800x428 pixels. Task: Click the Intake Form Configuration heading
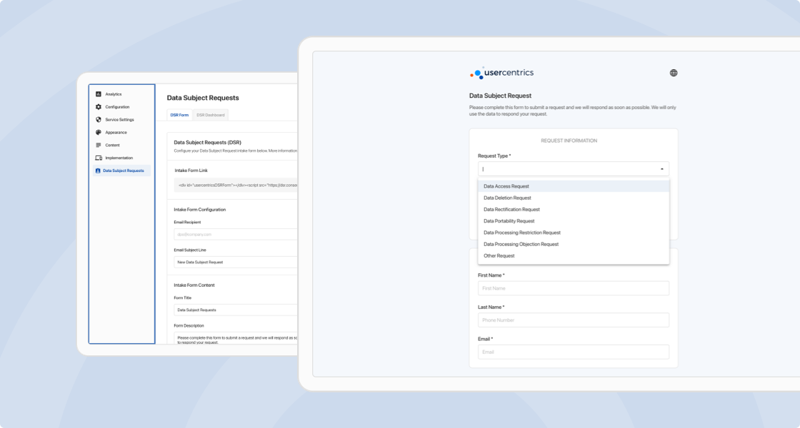[199, 210]
